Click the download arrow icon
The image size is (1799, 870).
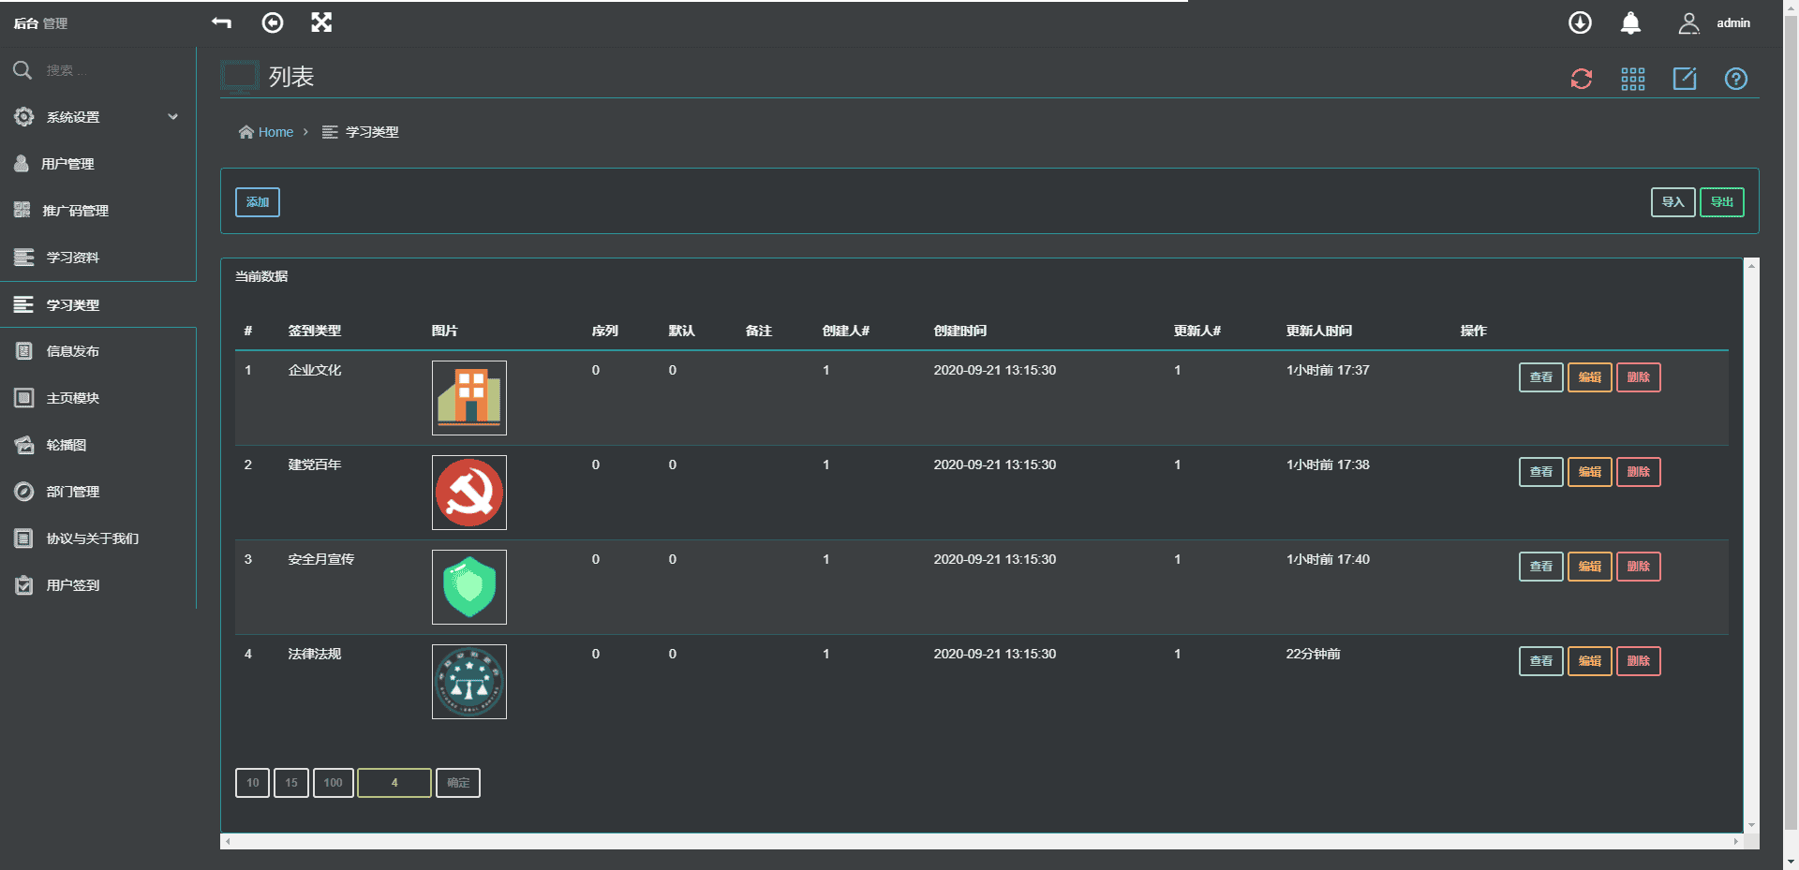[1580, 23]
